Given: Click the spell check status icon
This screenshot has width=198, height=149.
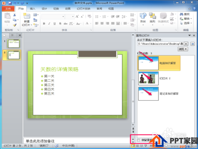Looking at the screenshot, I should click(57, 146).
